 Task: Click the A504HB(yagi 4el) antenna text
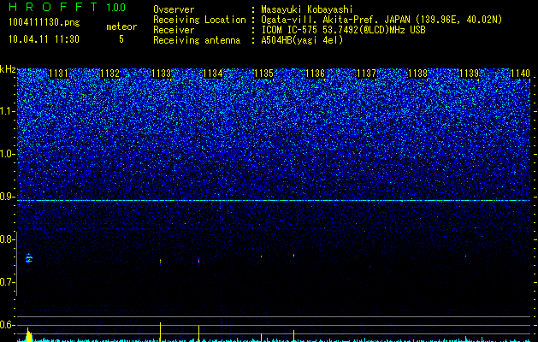point(302,40)
